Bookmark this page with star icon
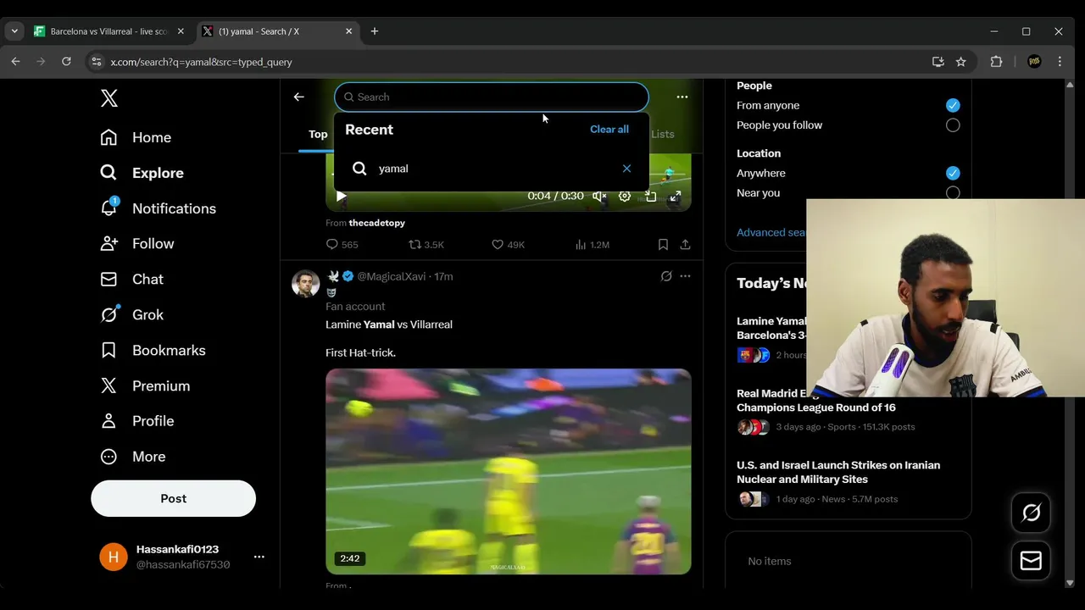Viewport: 1085px width, 610px height. point(960,62)
